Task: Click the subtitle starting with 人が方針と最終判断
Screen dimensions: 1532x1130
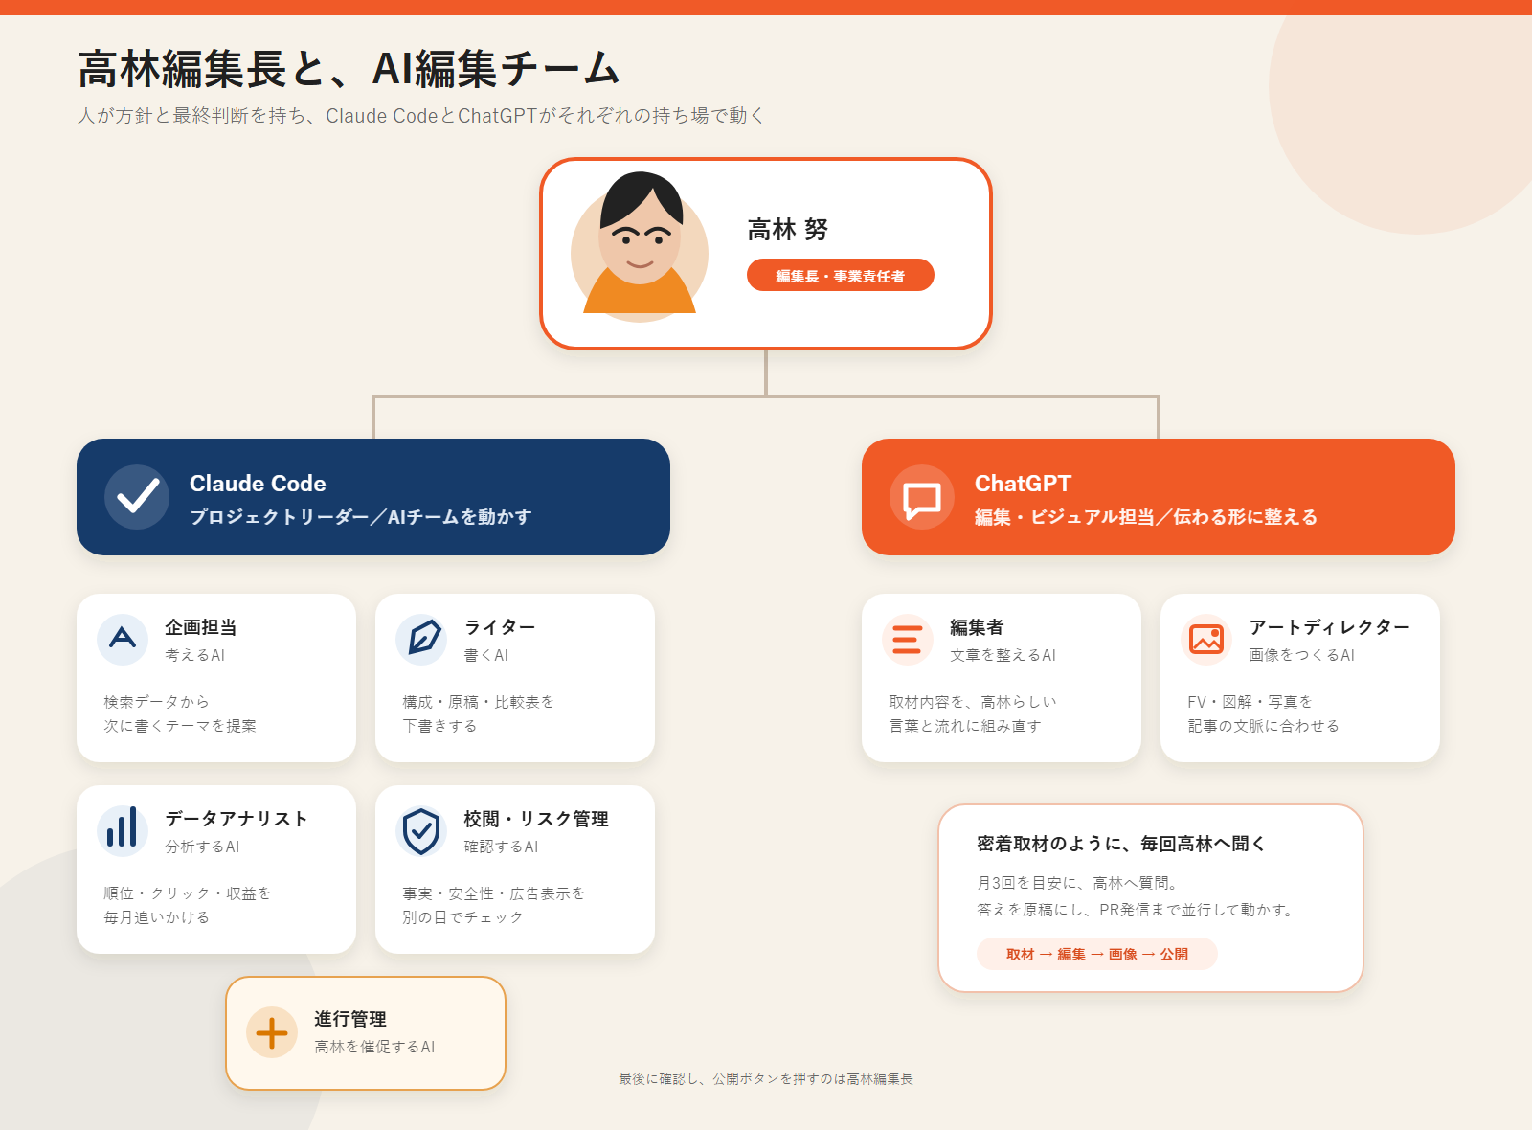Action: coord(421,116)
